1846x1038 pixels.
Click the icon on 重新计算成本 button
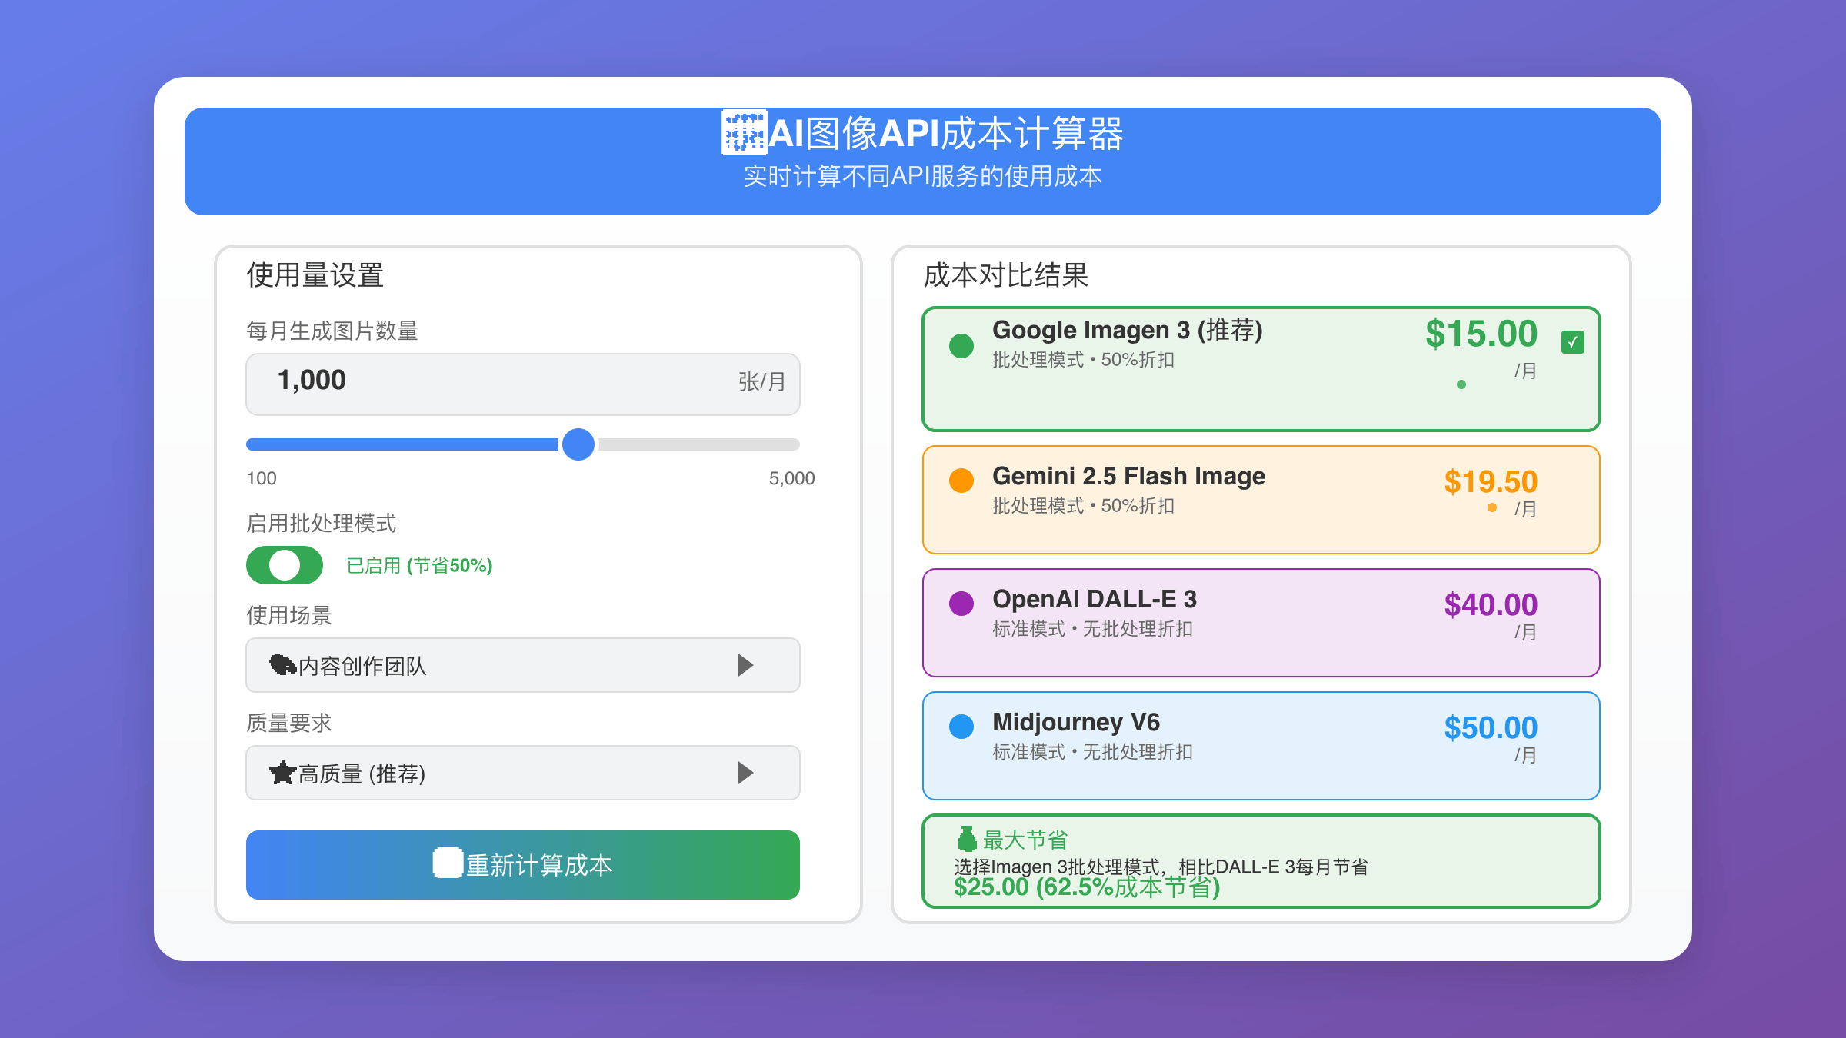coord(448,863)
